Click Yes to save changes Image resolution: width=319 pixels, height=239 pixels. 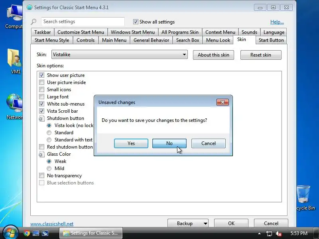[131, 143]
